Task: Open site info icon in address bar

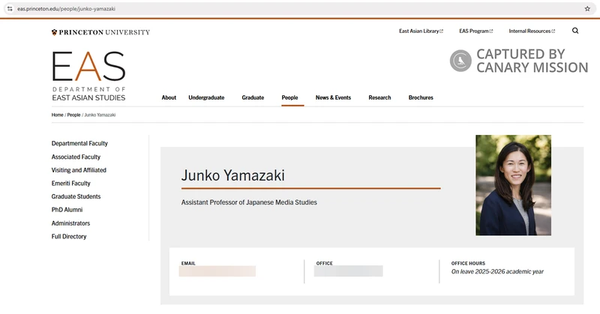Action: click(x=10, y=9)
